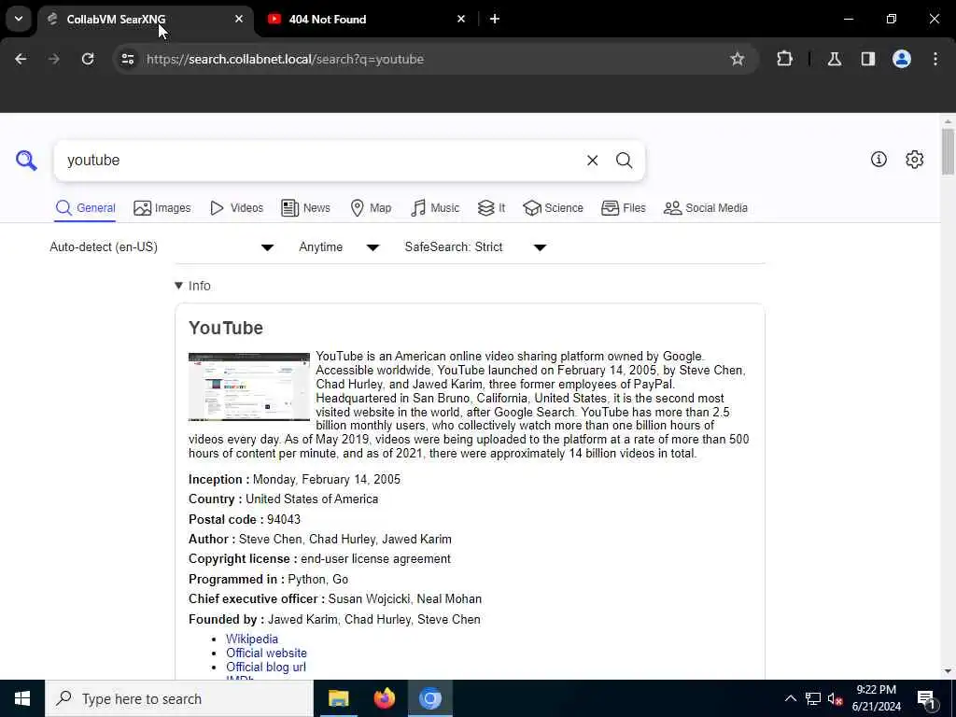Bookmark this page with star icon
Image resolution: width=956 pixels, height=717 pixels.
(x=738, y=59)
